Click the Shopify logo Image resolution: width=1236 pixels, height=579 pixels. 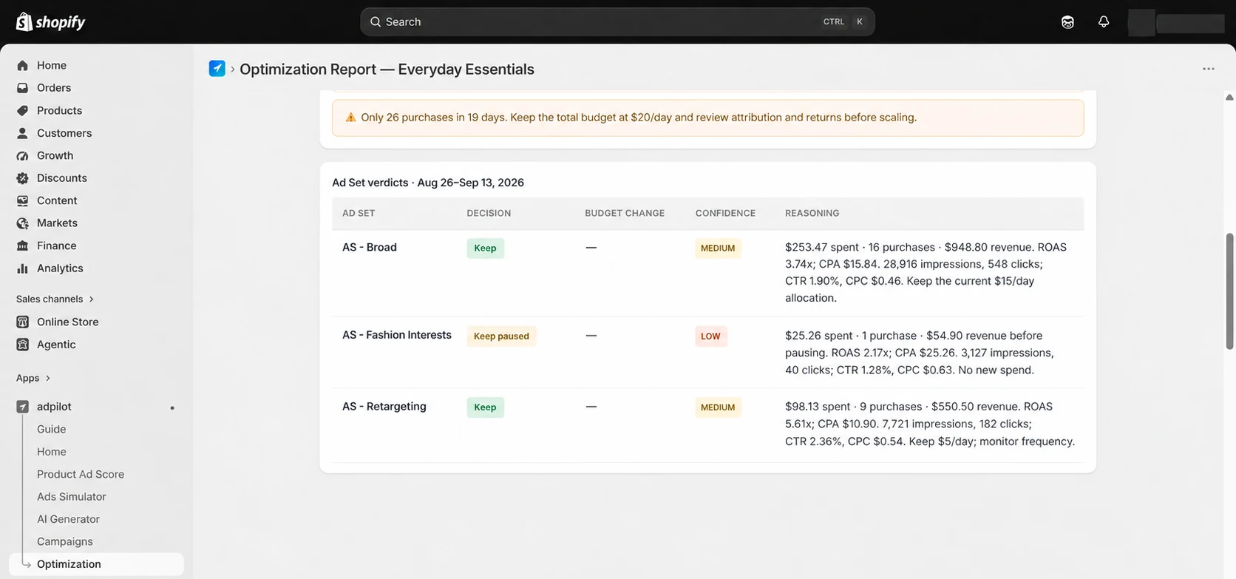point(50,22)
